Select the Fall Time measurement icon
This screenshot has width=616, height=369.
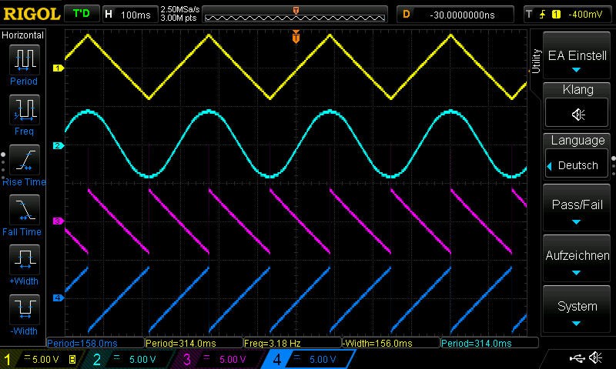[x=24, y=210]
